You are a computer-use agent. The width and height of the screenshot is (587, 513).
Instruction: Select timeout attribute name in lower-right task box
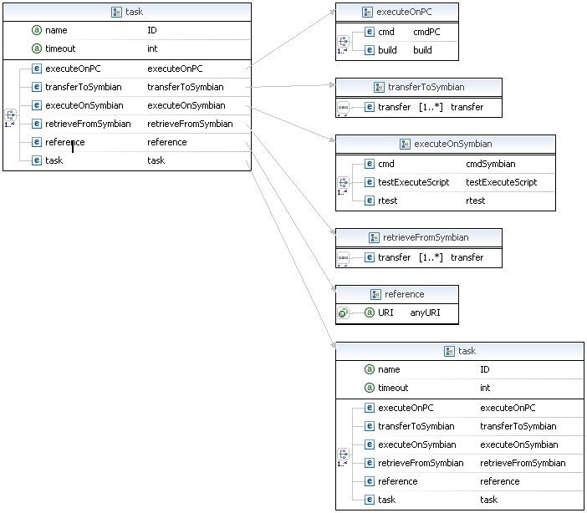coord(393,388)
